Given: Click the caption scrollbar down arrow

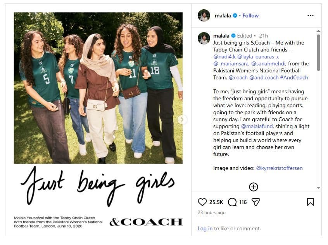Looking at the screenshot, I should coord(318,188).
